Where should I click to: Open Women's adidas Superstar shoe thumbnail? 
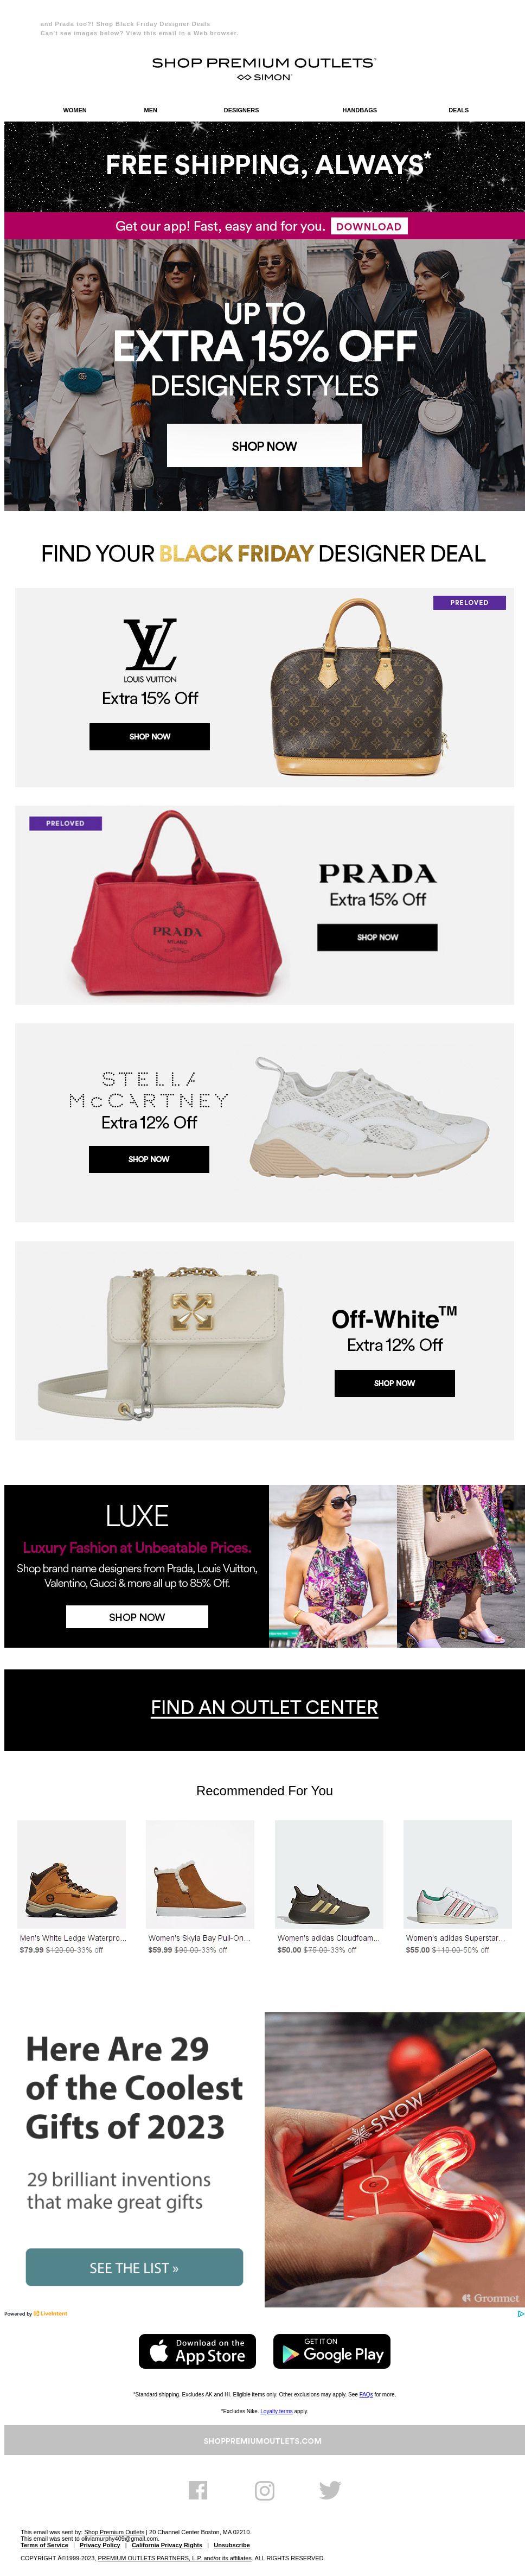pos(457,1874)
